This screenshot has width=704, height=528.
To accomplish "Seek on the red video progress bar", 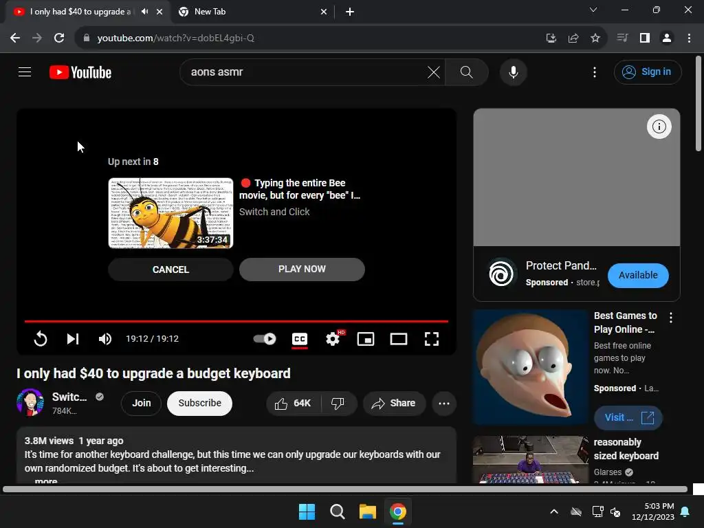I will tap(236, 321).
